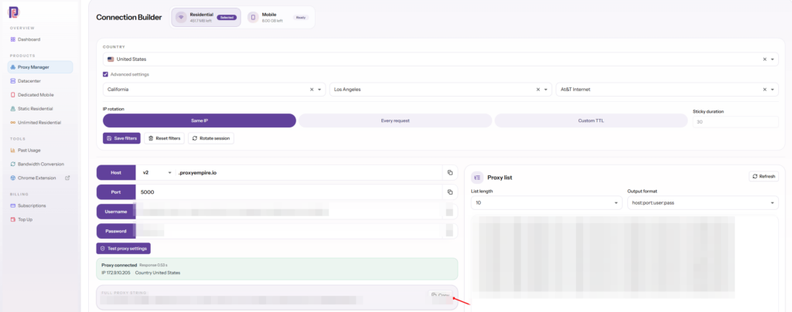The width and height of the screenshot is (792, 312).
Task: Click the Mobile phone icon
Action: pyautogui.click(x=254, y=17)
